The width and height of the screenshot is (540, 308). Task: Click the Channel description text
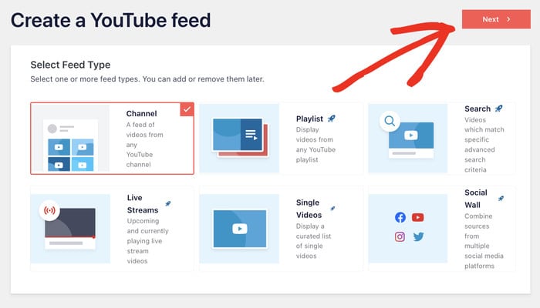coord(145,145)
